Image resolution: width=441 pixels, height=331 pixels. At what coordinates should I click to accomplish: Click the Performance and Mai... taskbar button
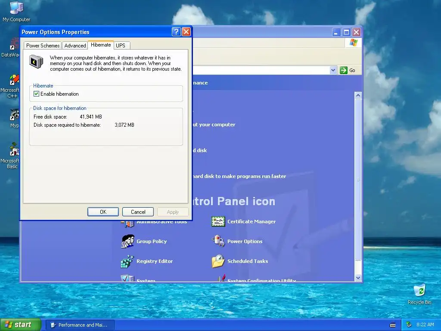click(x=80, y=325)
